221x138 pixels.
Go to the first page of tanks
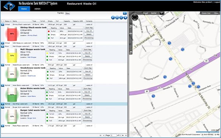[x=101, y=135]
